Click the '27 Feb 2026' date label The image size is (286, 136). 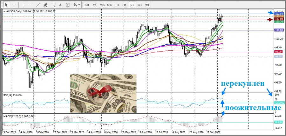click(60, 132)
